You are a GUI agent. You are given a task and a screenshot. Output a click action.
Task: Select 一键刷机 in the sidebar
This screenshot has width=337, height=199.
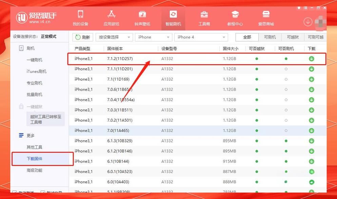click(x=34, y=60)
